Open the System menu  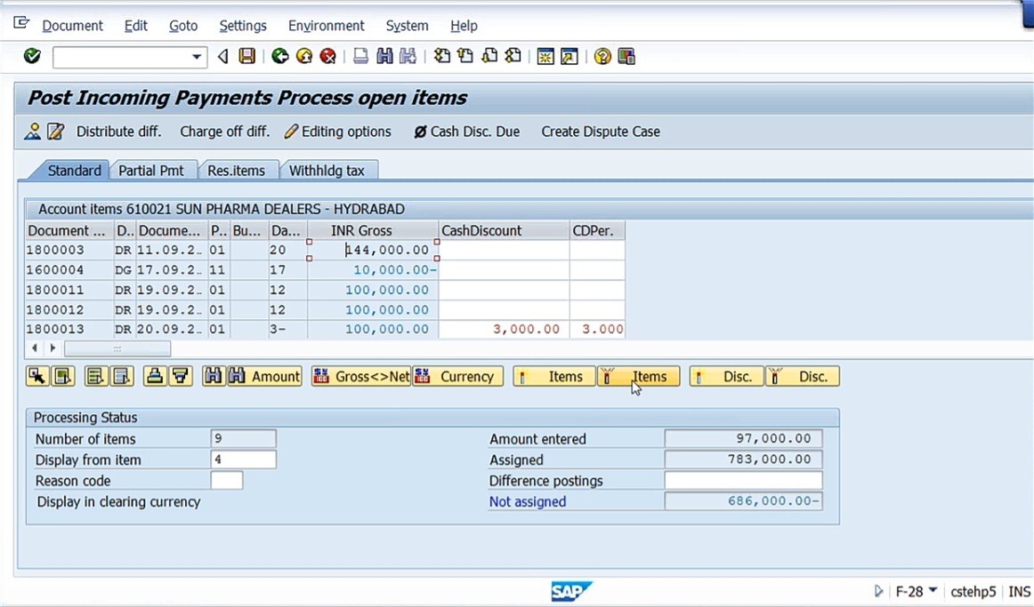407,26
